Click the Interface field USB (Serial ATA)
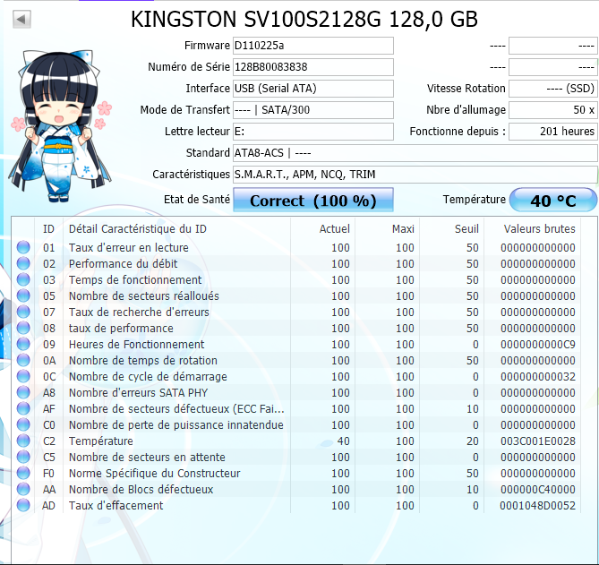This screenshot has width=599, height=565. [x=313, y=89]
